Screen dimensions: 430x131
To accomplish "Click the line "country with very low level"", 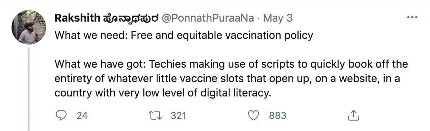I will pos(163,94).
